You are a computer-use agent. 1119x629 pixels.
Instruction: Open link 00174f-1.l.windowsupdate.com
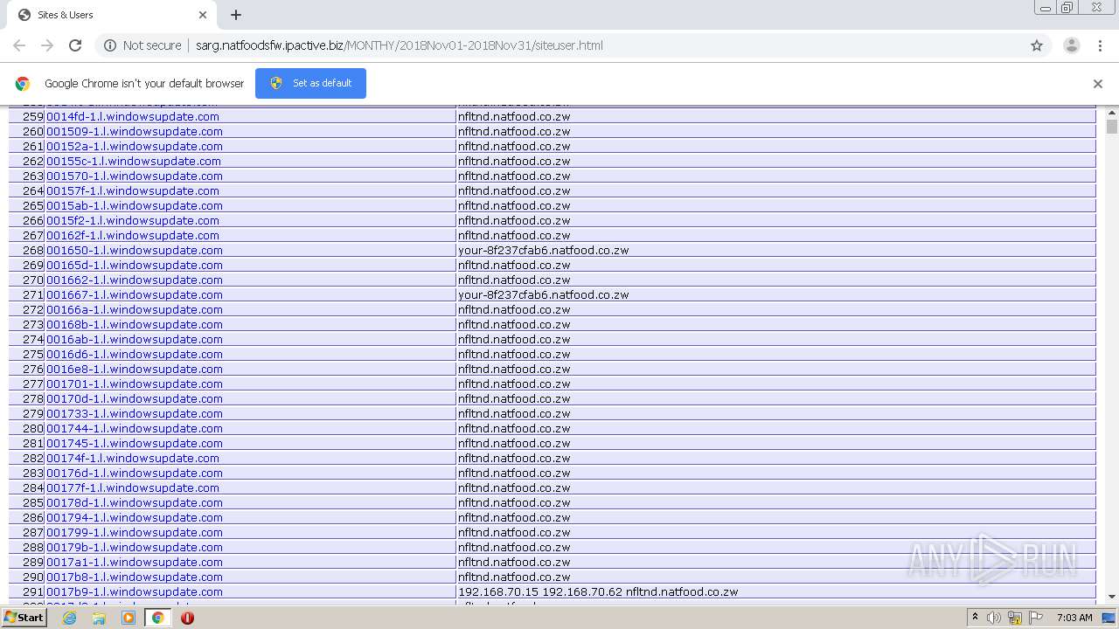point(133,458)
